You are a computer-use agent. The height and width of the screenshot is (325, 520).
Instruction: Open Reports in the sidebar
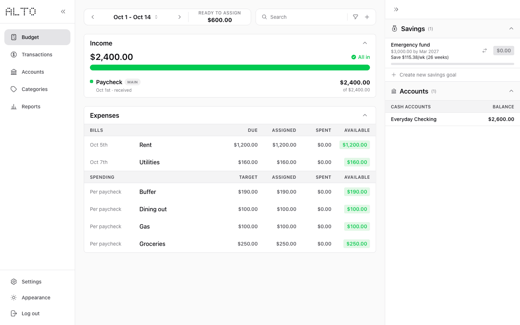[37, 107]
